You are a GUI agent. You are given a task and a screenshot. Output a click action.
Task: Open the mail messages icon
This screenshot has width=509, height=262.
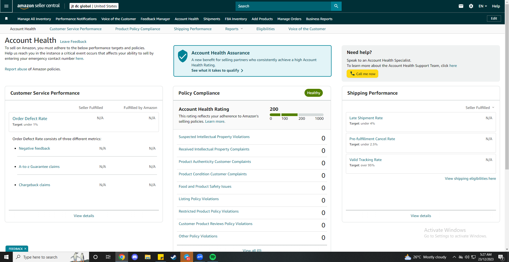461,6
